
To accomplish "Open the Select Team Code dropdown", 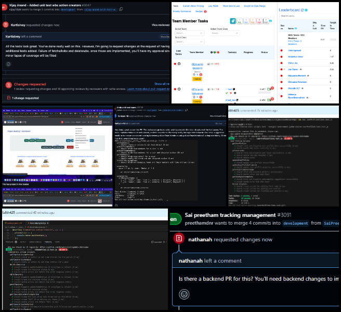I will 225,33.
